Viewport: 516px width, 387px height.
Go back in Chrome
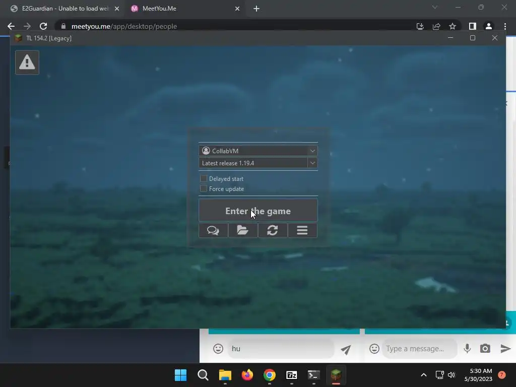11,26
